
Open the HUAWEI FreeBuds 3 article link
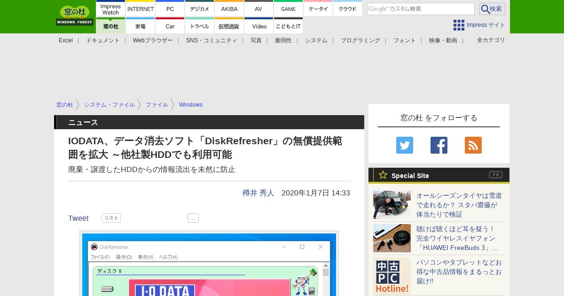click(457, 238)
